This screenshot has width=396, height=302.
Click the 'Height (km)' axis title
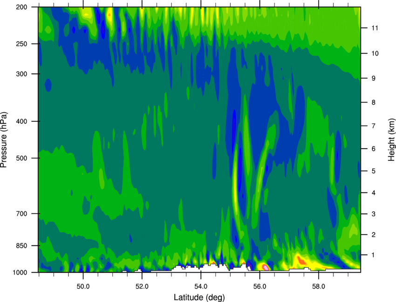(x=391, y=140)
